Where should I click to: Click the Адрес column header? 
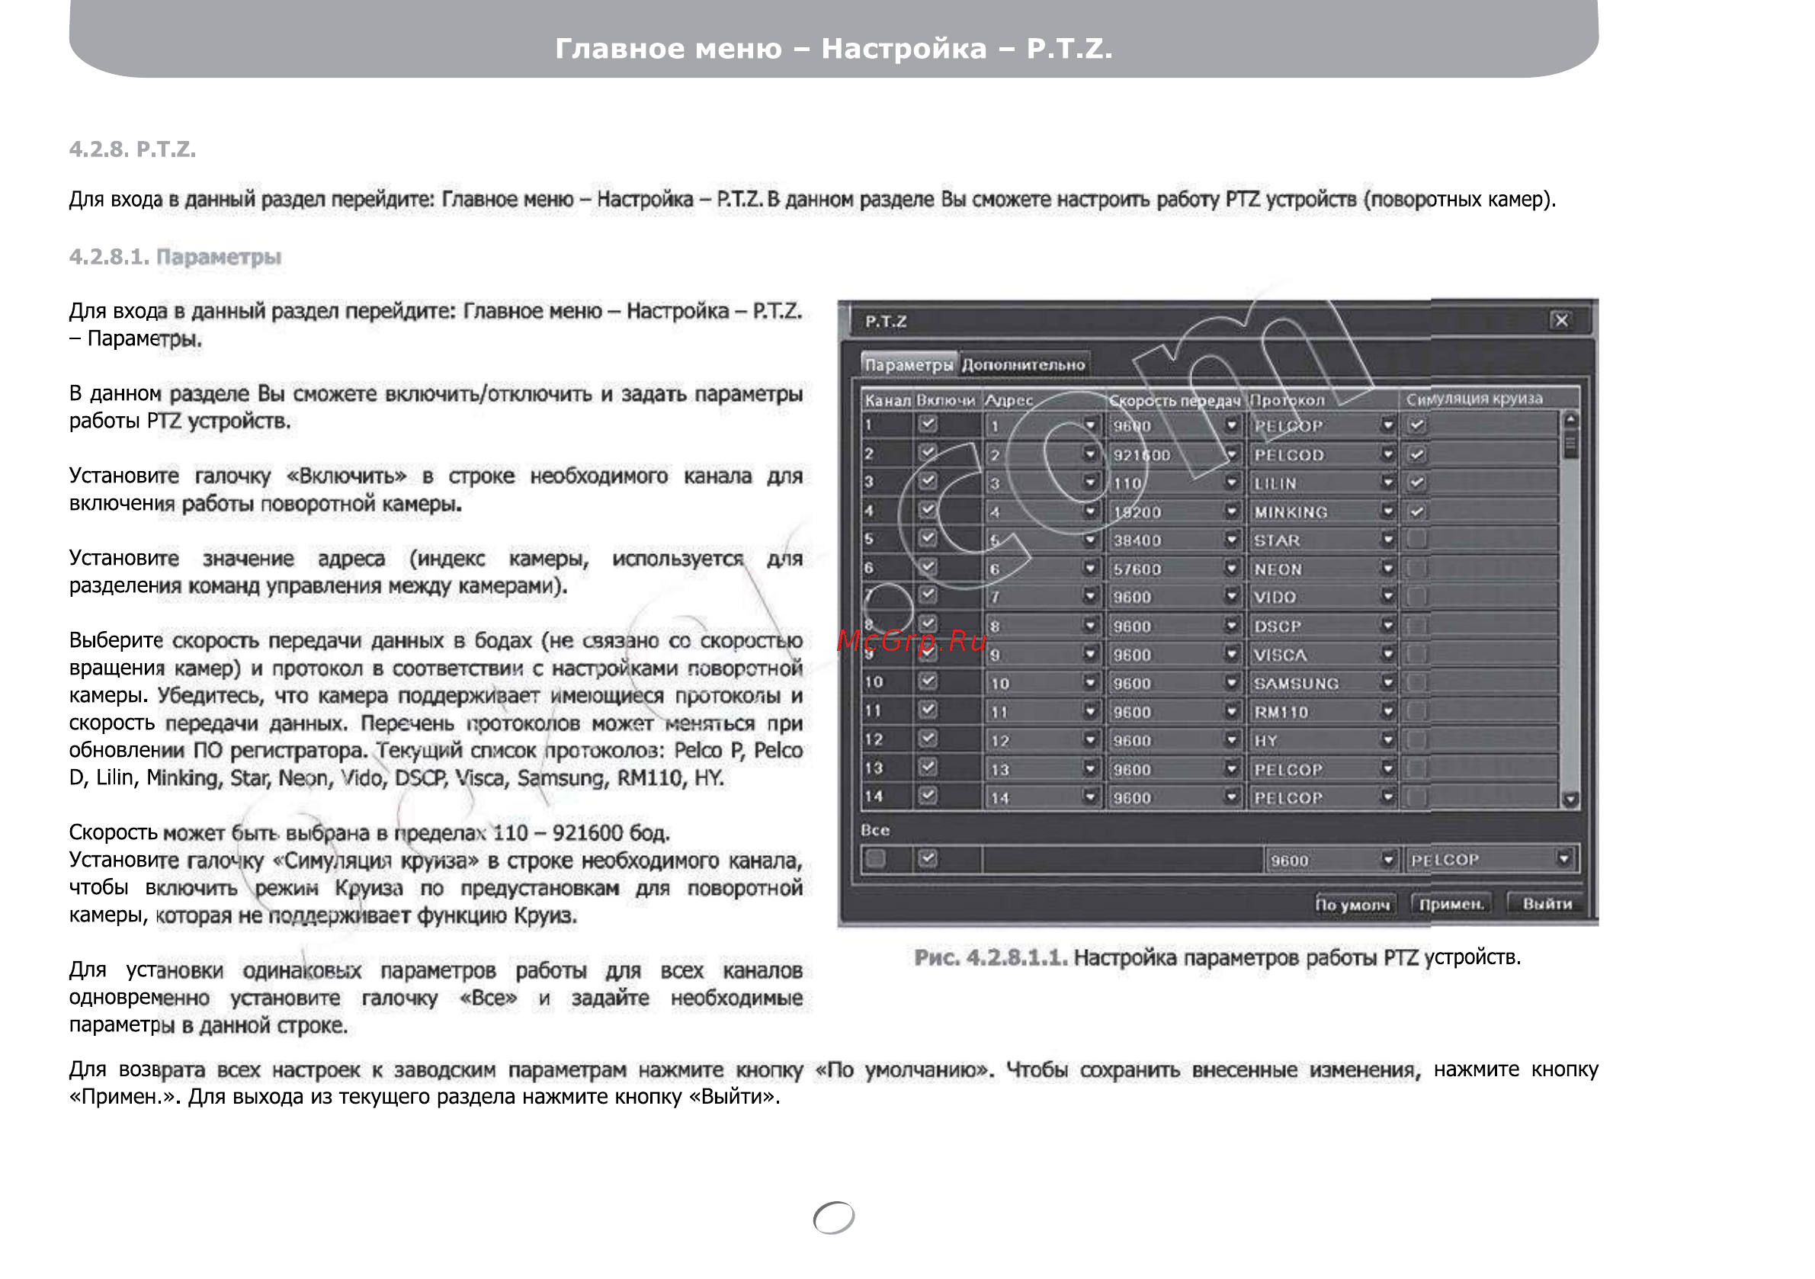coord(1009,401)
